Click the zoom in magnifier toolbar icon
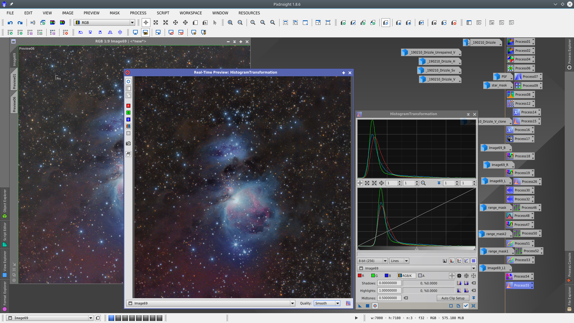 point(230,23)
